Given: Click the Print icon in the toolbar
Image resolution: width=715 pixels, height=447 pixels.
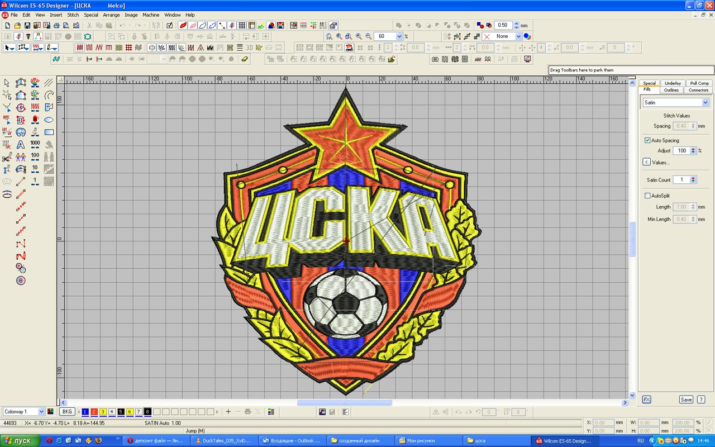Looking at the screenshot, I should 56,26.
